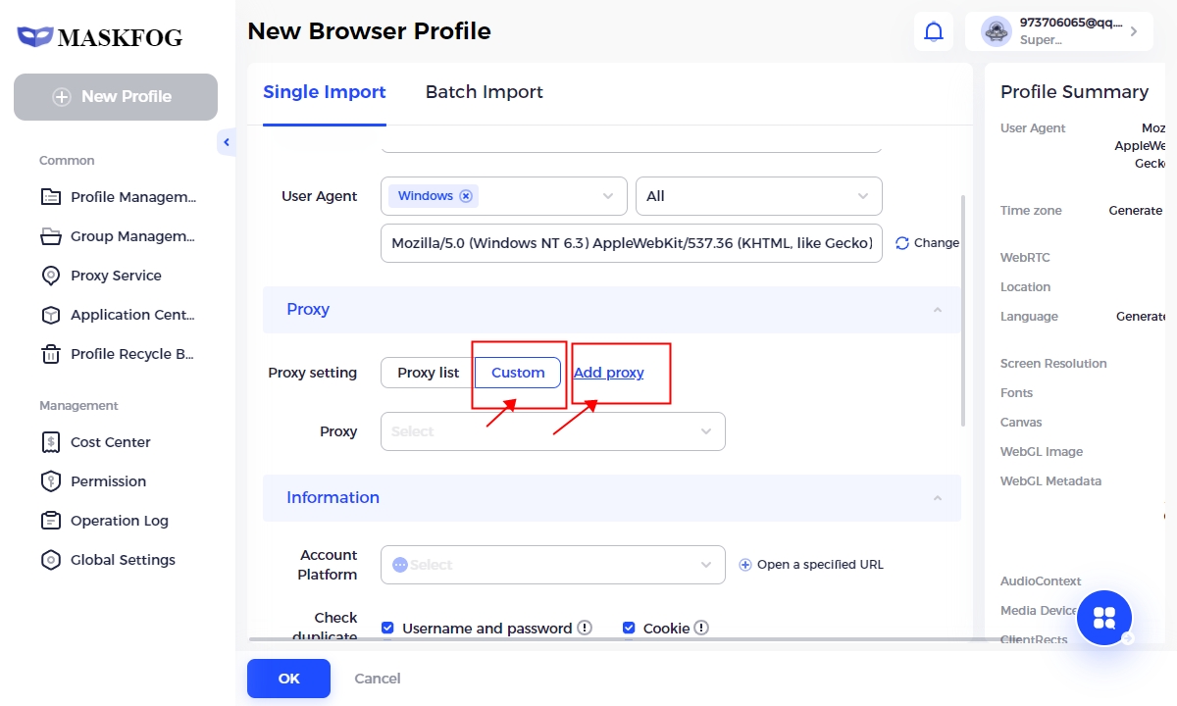
Task: Select the Proxy list option
Action: pos(428,373)
